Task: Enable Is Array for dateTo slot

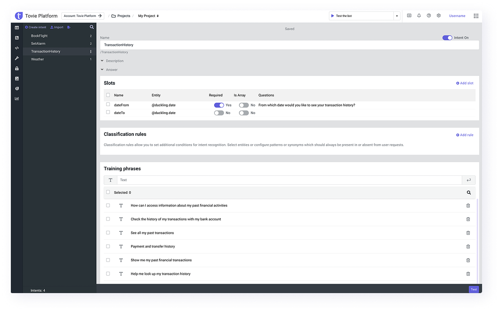Action: tap(243, 113)
